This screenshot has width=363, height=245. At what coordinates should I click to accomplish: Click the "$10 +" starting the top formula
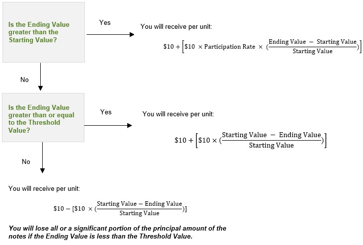coord(171,47)
